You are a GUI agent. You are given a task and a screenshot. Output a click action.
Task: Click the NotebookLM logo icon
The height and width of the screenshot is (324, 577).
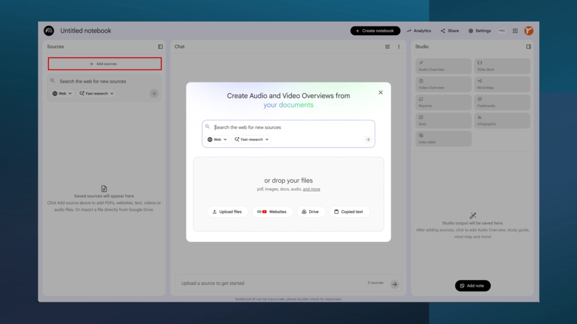49,31
